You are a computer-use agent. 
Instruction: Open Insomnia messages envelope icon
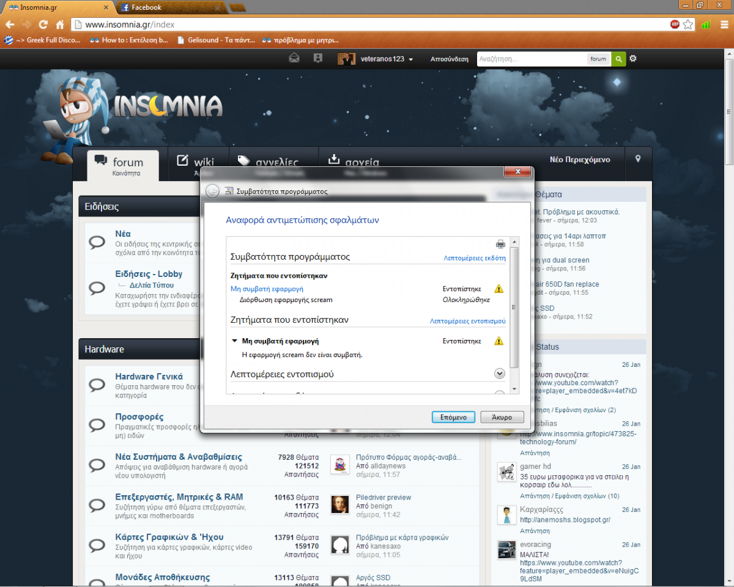tap(294, 59)
